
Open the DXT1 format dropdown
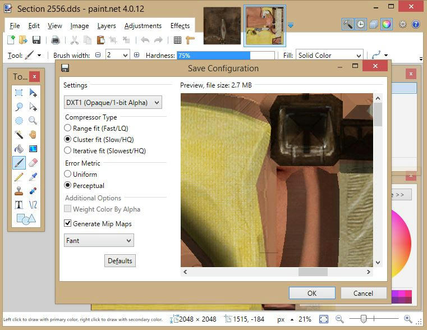(x=113, y=102)
